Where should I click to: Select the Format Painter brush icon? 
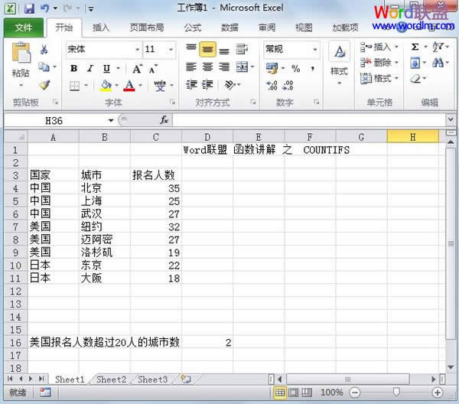44,85
